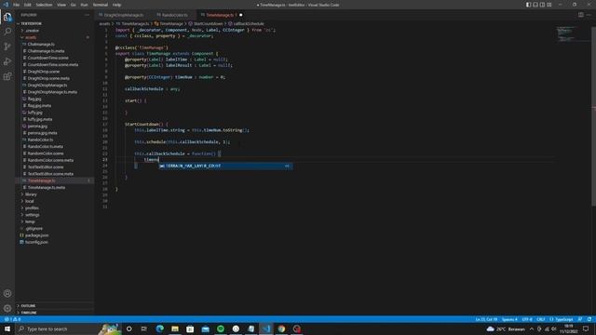
Task: Open the Terminal menu
Action: 100,5
